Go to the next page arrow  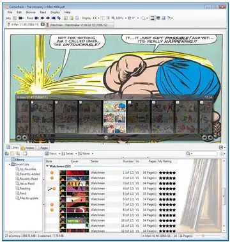48,18
